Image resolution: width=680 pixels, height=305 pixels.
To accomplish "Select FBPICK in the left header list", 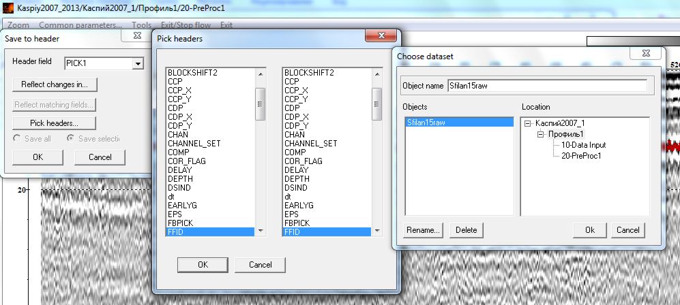I will (210, 223).
